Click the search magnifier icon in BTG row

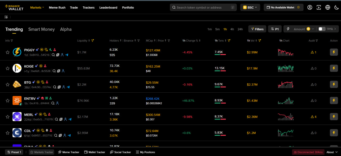(55, 87)
